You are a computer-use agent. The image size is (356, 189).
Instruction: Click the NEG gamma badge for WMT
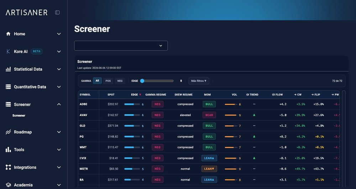point(158,147)
